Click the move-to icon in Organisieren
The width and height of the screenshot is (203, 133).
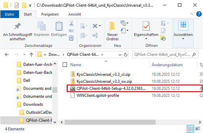coord(82,26)
